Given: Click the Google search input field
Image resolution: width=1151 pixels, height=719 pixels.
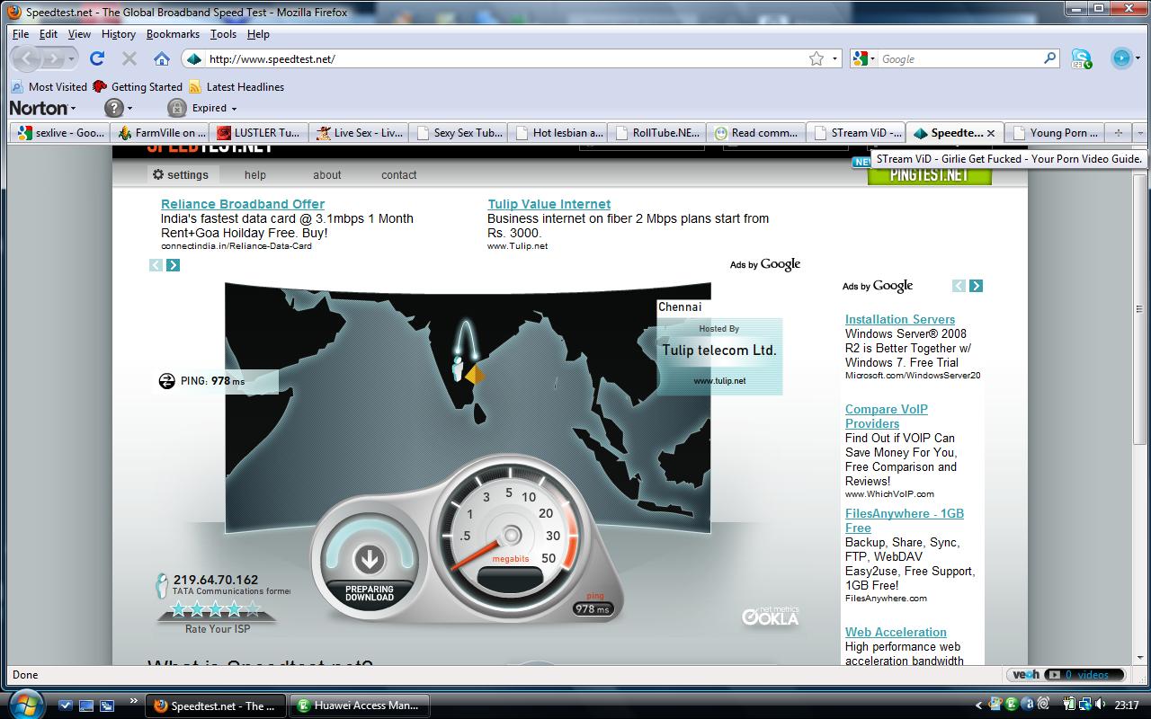Looking at the screenshot, I should click(959, 58).
